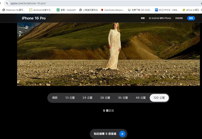202x139 pixels.
Task: Click the Android bookmark favicon
Action: tap(31, 10)
